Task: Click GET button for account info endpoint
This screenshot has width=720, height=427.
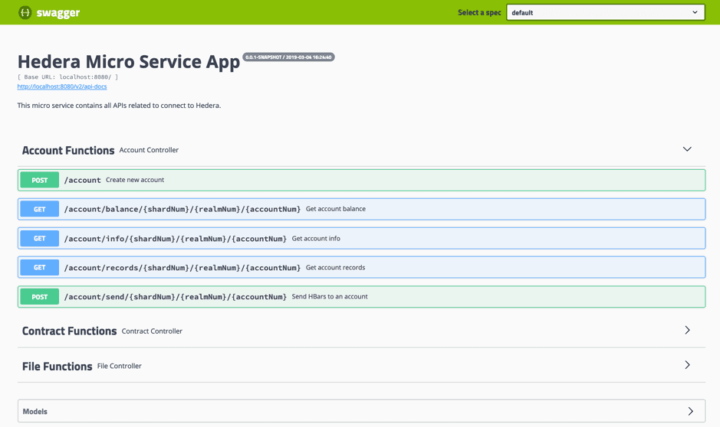Action: pos(40,238)
